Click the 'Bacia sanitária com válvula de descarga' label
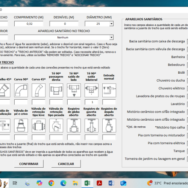Viewport: 188px width, 188px height. point(155,49)
